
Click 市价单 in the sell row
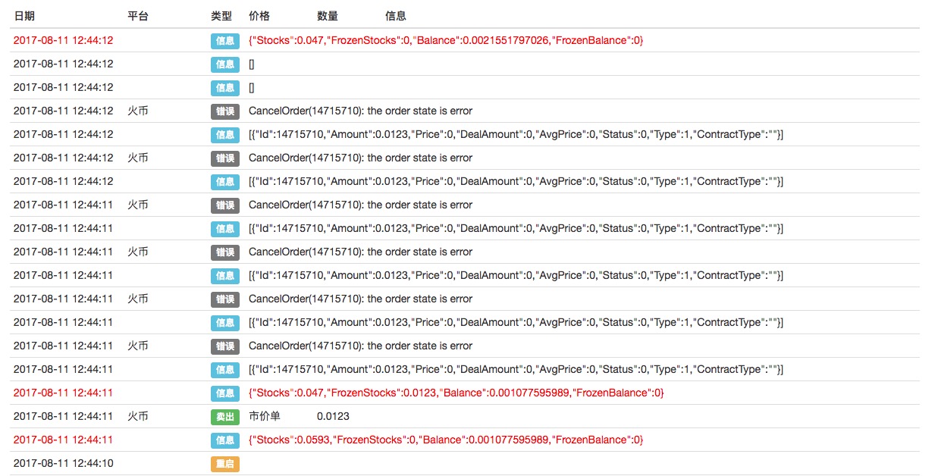(x=265, y=416)
